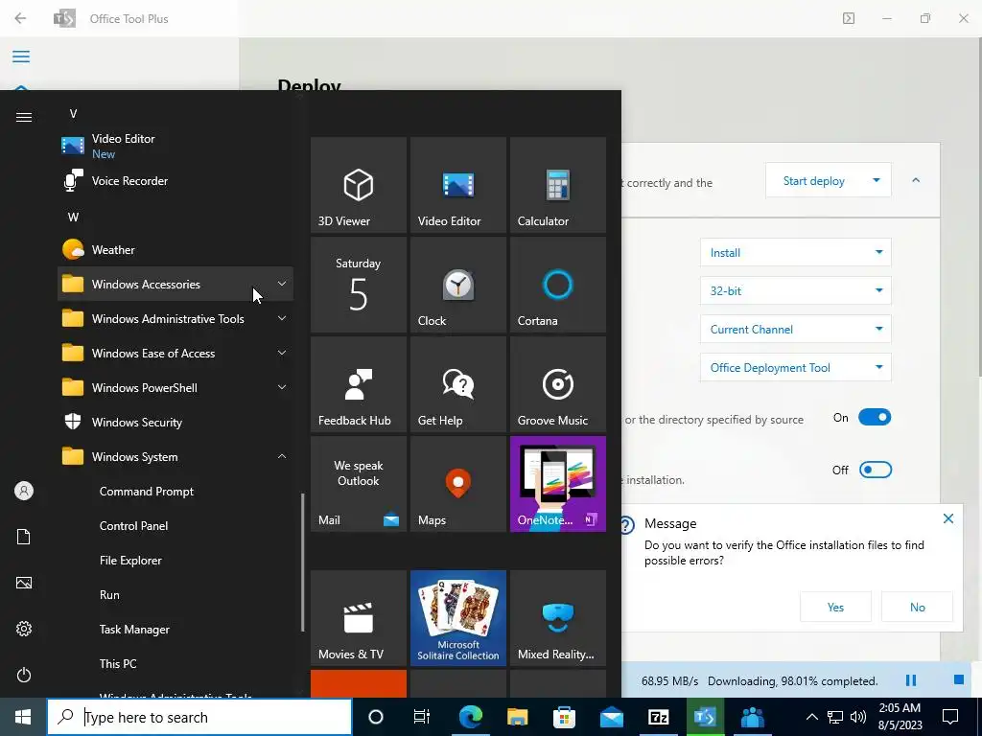Image resolution: width=982 pixels, height=736 pixels.
Task: Expand Windows PowerShell folder
Action: click(175, 387)
